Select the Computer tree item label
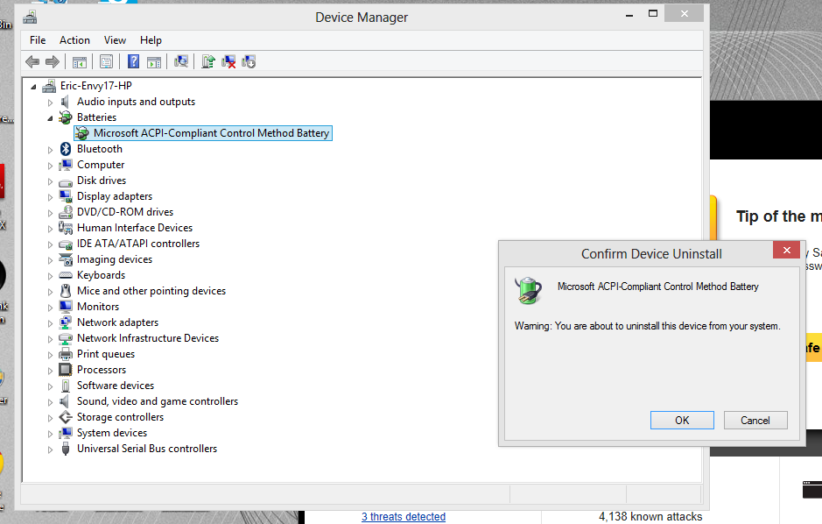 [x=101, y=165]
